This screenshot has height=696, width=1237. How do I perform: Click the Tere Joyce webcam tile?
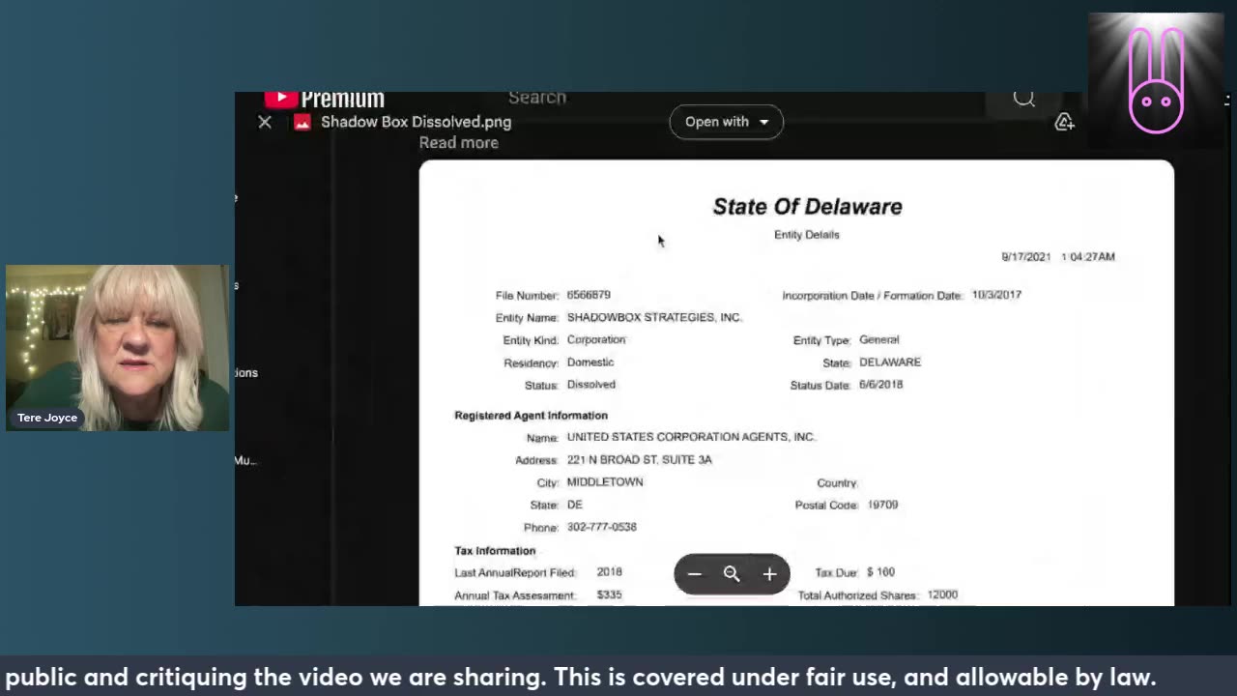[x=118, y=348]
